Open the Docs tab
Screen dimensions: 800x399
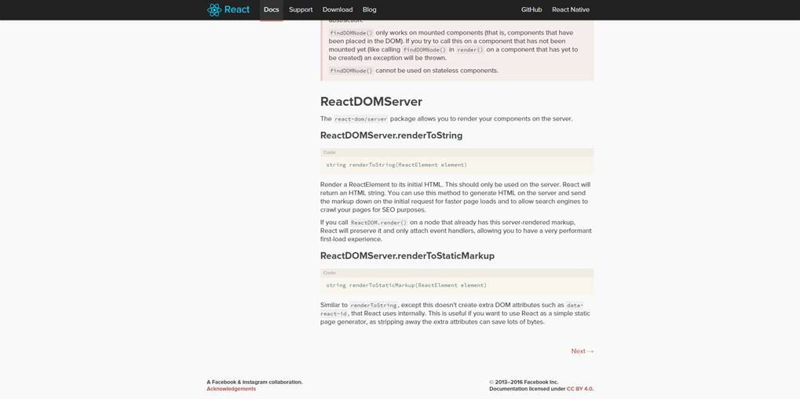tap(271, 10)
